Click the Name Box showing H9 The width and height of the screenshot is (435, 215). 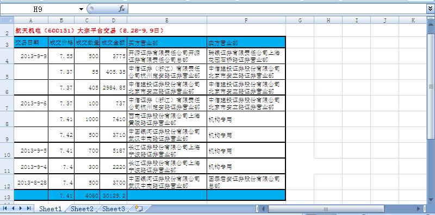(39, 9)
